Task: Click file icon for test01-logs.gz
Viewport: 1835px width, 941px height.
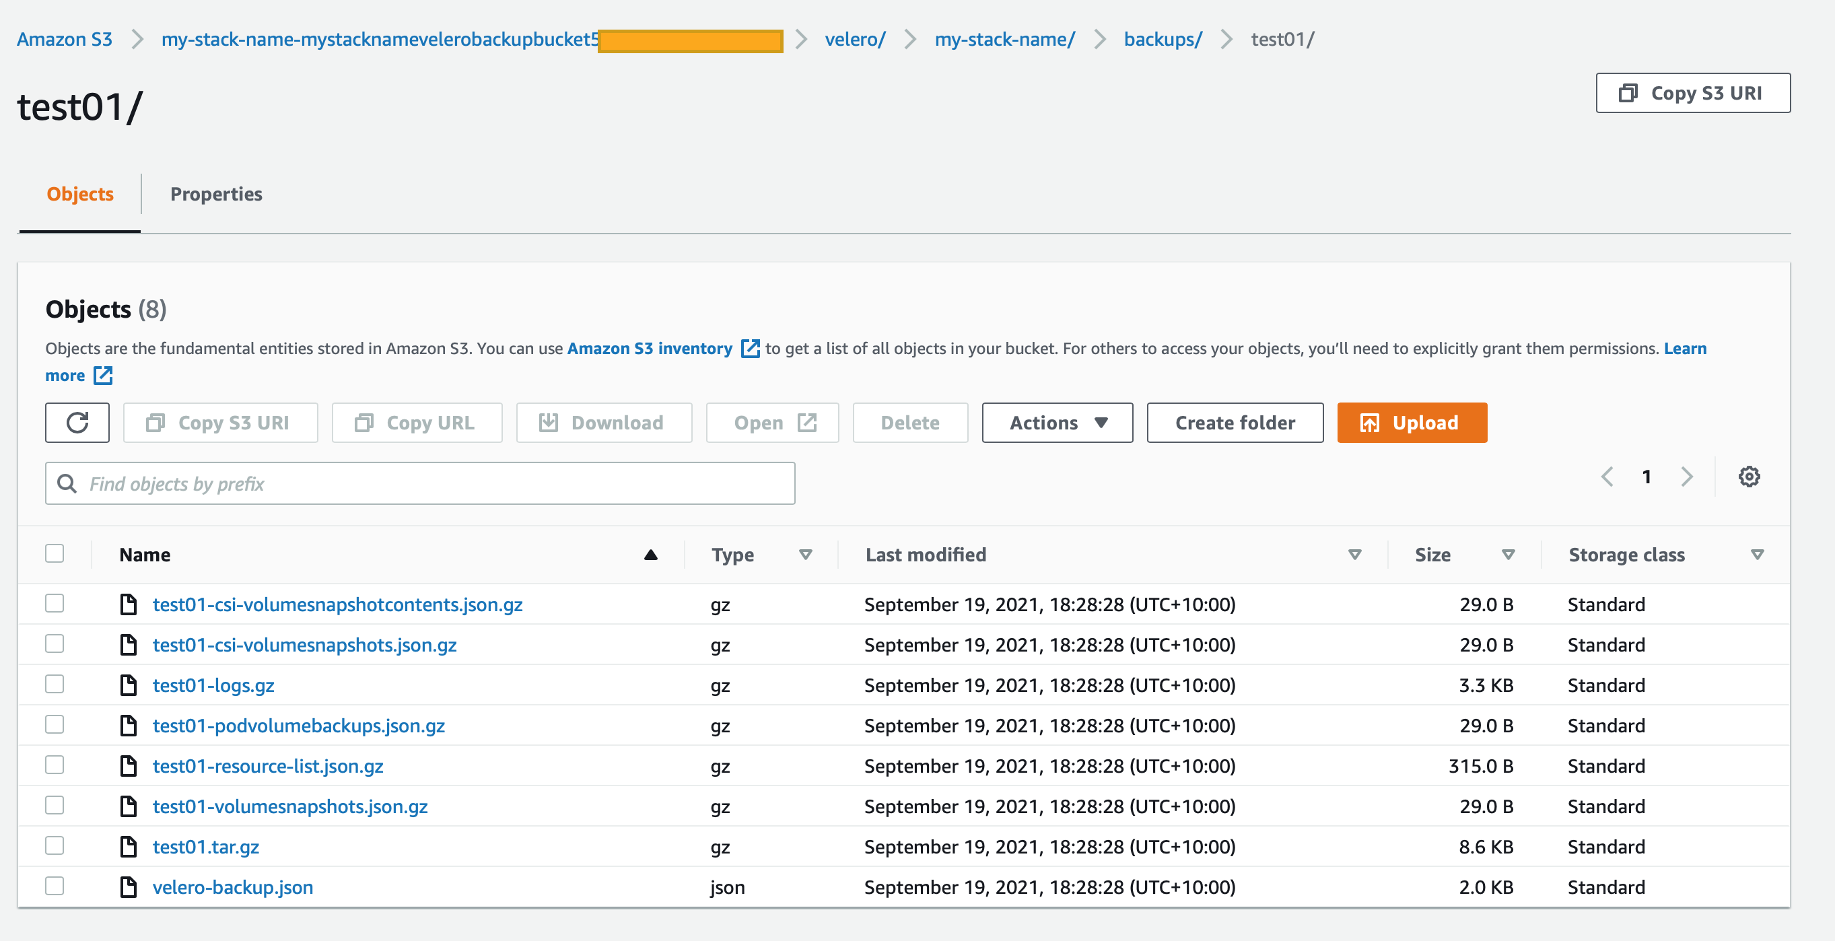Action: tap(128, 685)
